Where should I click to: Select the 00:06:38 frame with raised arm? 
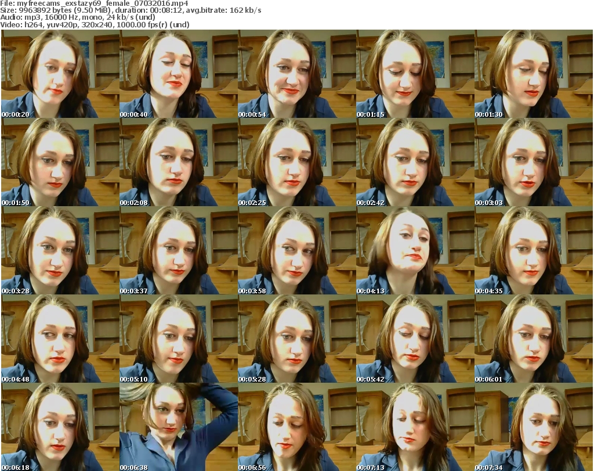point(178,427)
